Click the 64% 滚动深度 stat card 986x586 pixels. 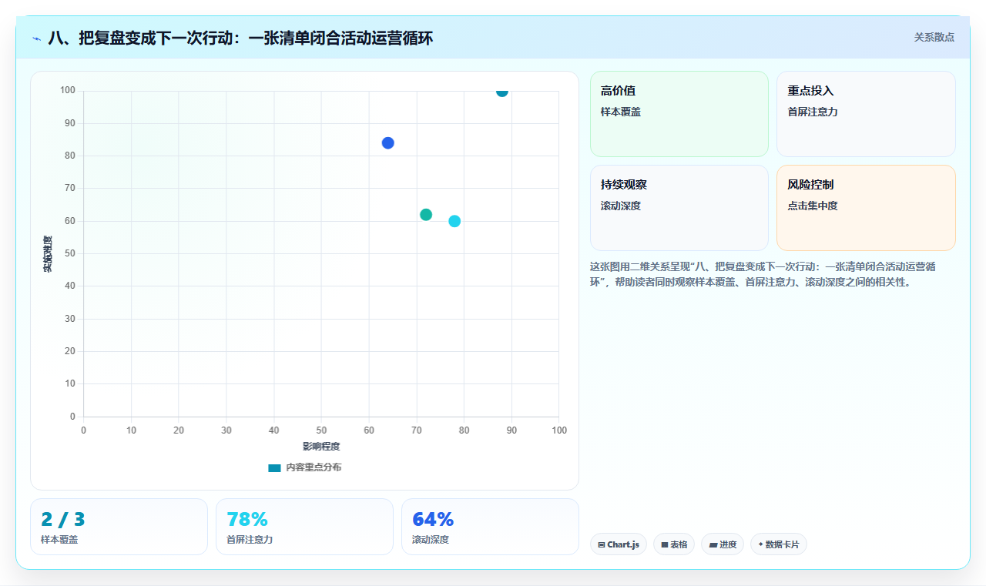tap(490, 527)
